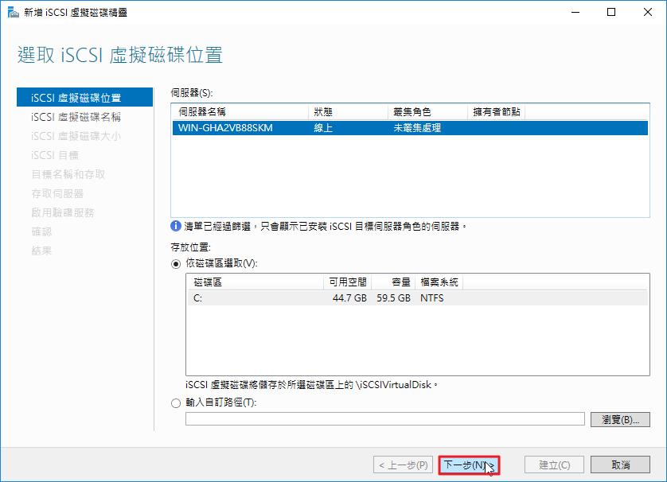Click the 線上 status cell

click(323, 128)
